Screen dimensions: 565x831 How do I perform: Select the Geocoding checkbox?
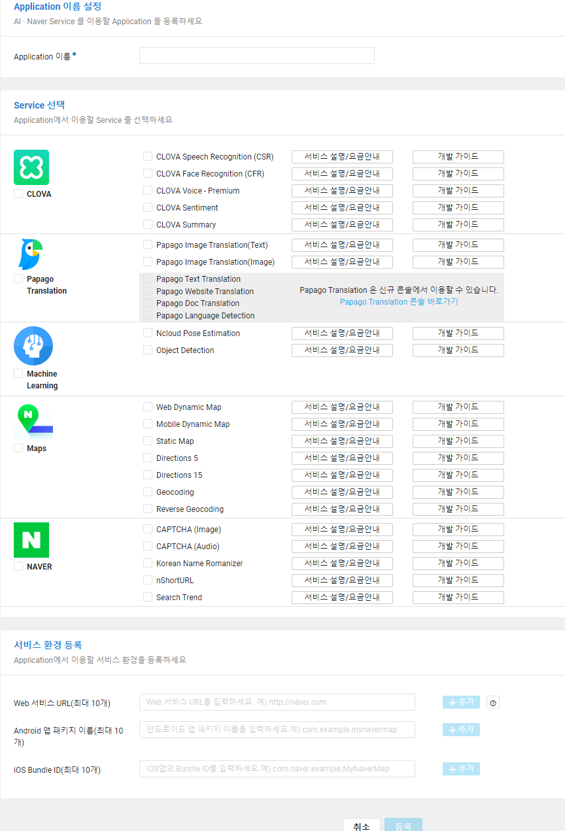148,492
